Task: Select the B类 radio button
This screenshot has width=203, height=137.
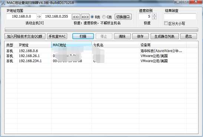Action: [92, 17]
